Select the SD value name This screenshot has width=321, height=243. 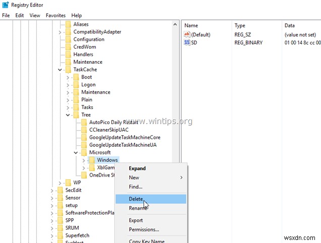coord(194,43)
